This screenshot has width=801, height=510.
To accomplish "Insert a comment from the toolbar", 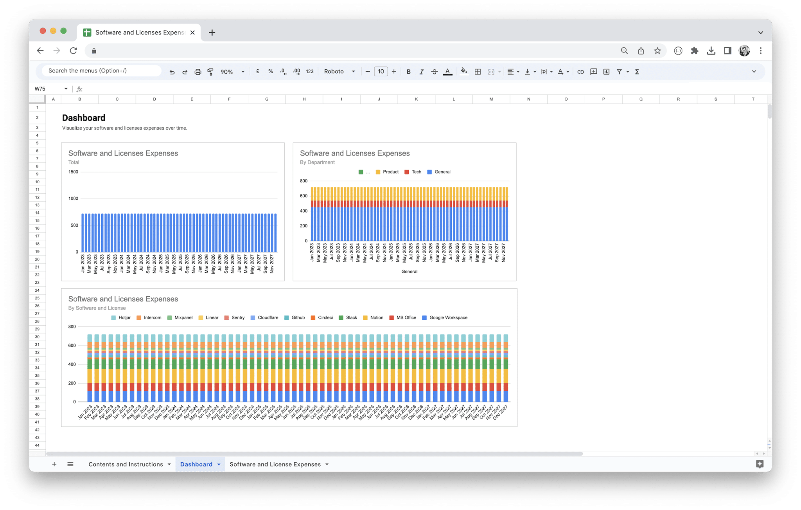I will coord(593,71).
